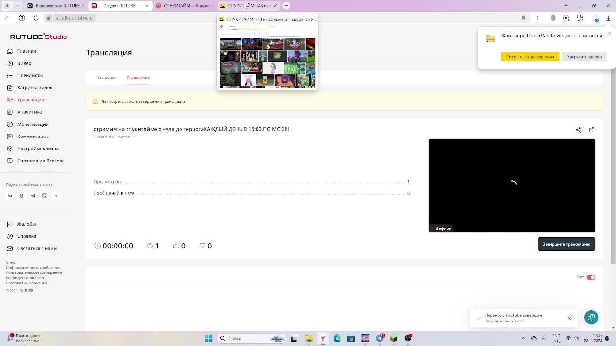
Task: Open OBS Studio from the taskbar
Action: tap(408, 338)
